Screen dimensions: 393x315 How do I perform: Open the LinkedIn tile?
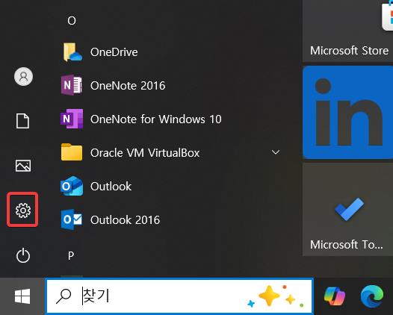[x=348, y=113]
